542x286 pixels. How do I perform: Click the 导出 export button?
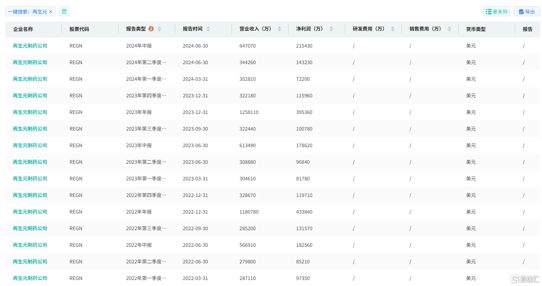coord(527,12)
